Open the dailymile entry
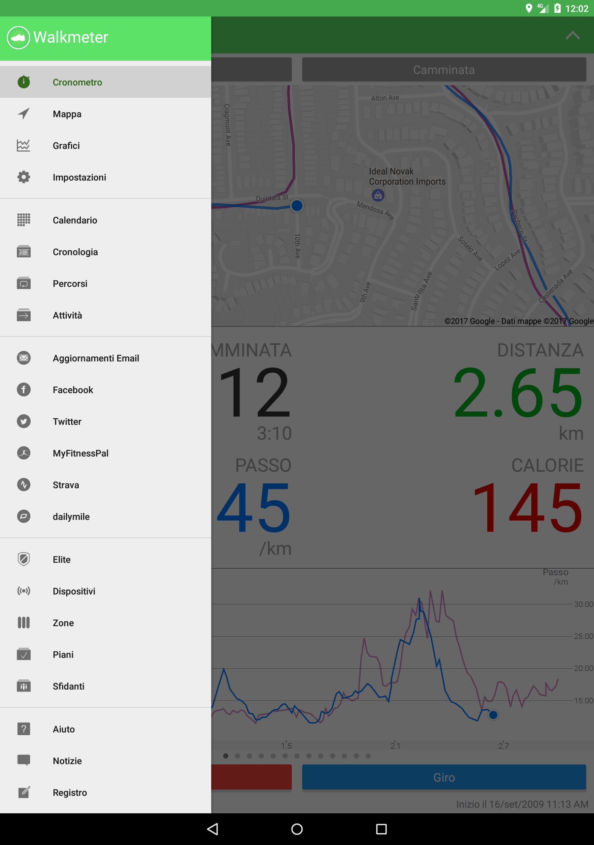Screen dimensions: 594x845 106,516
